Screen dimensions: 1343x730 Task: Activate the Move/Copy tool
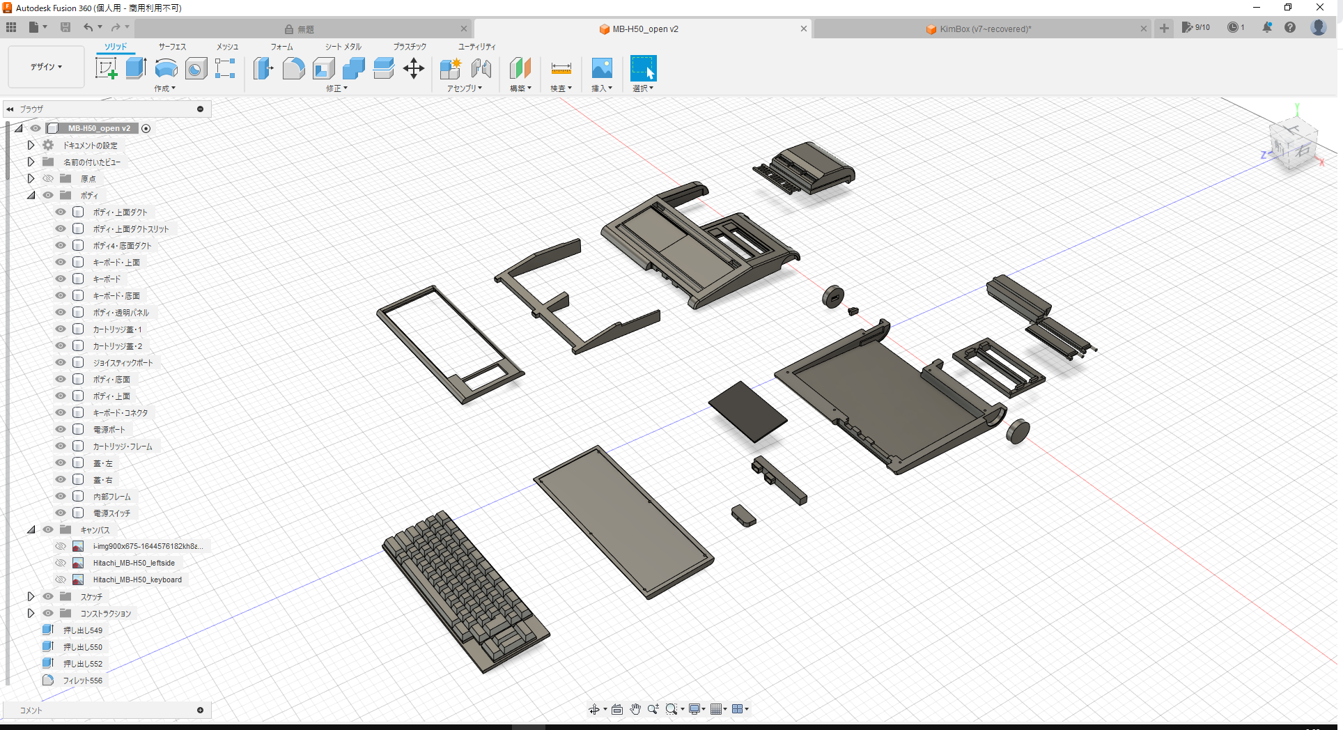414,68
